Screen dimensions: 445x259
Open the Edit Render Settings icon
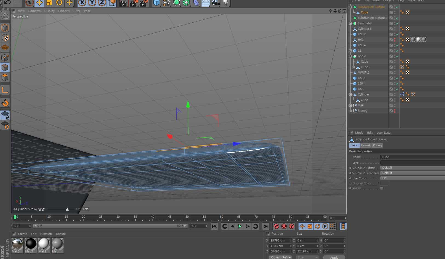[144, 3]
